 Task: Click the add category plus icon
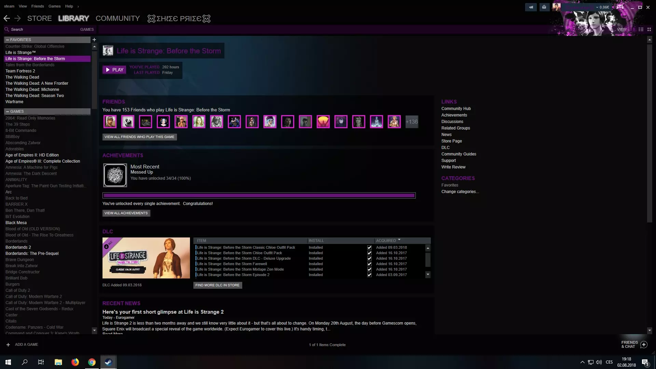coord(94,40)
